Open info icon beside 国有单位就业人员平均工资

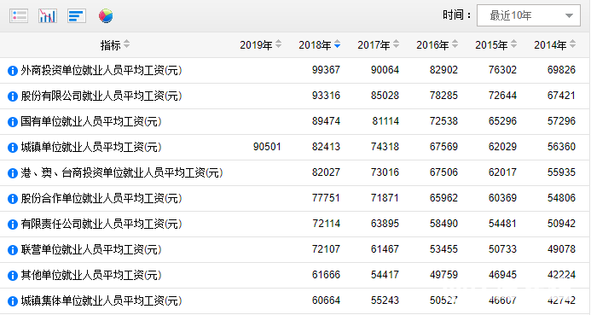click(x=13, y=122)
